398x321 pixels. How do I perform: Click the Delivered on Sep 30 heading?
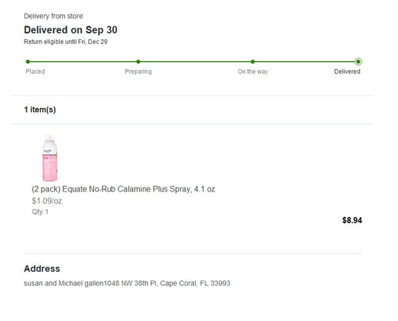[x=71, y=30]
